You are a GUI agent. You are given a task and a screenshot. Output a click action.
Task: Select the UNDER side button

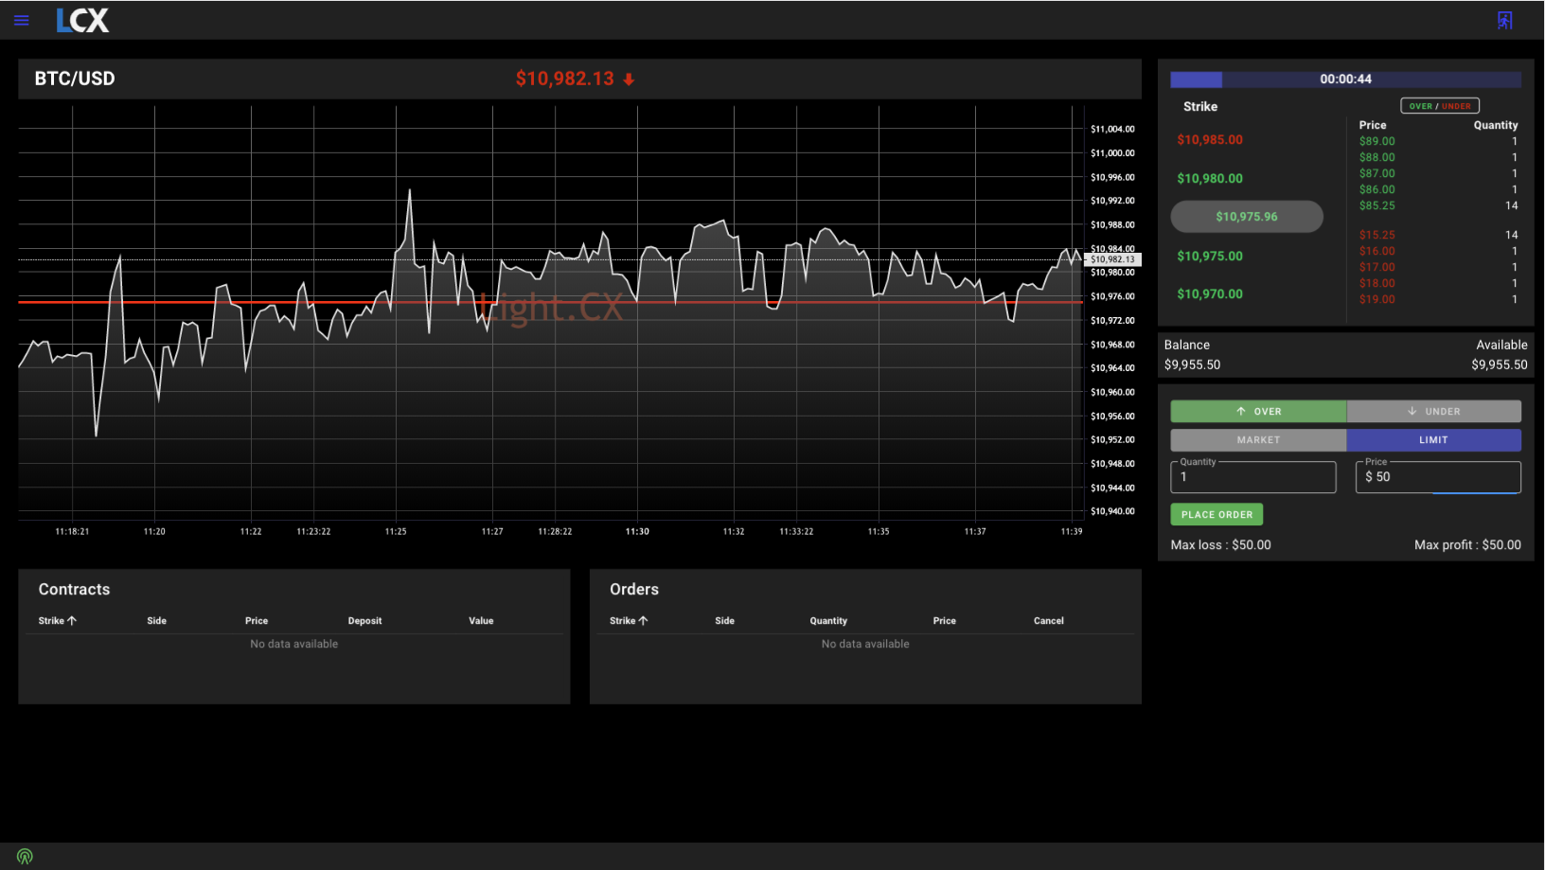coord(1433,411)
